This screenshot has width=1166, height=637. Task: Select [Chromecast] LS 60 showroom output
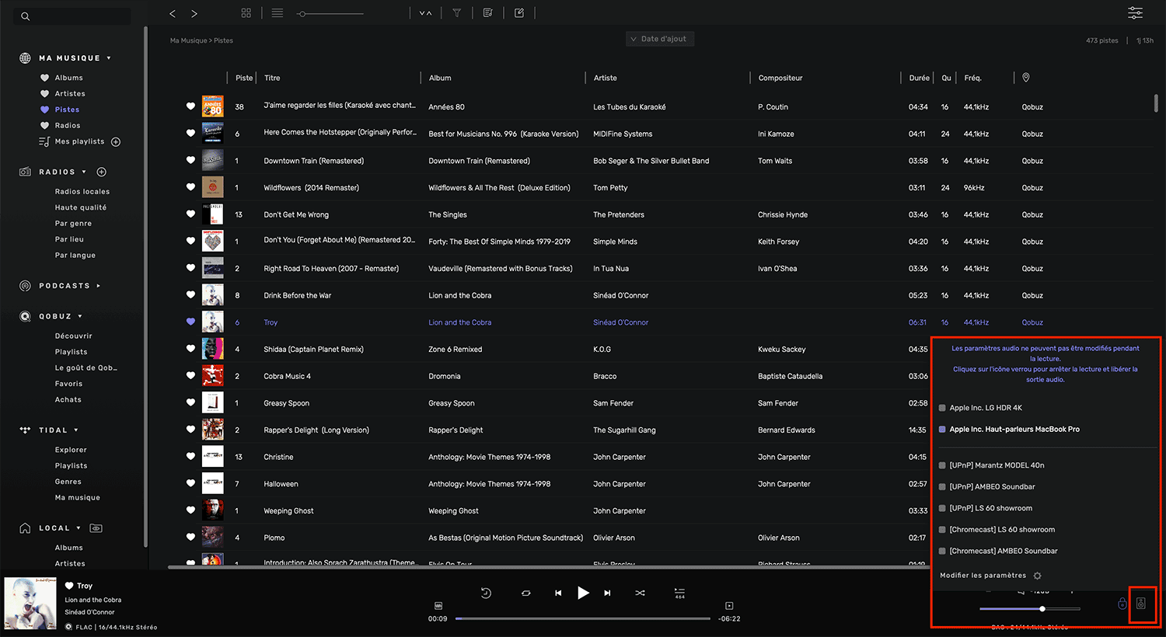(997, 530)
